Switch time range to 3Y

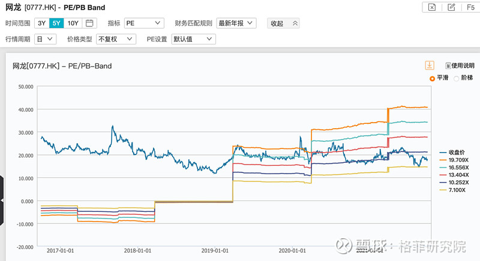[41, 23]
